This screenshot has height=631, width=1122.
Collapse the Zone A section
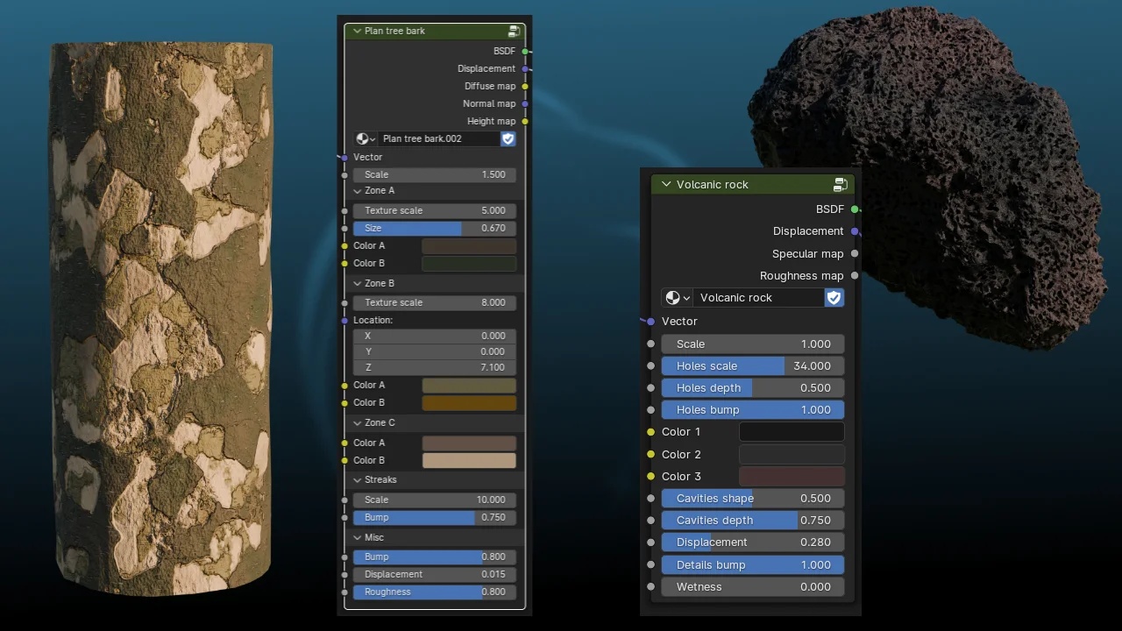tap(358, 190)
